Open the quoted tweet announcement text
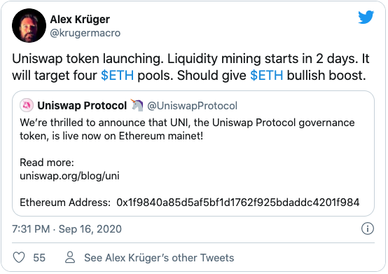This screenshot has height=274, width=388. (187, 129)
